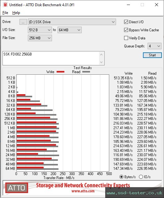This screenshot has height=198, width=164.
Task: Open the 256 MB File Size dropdown
Action: tap(40, 38)
